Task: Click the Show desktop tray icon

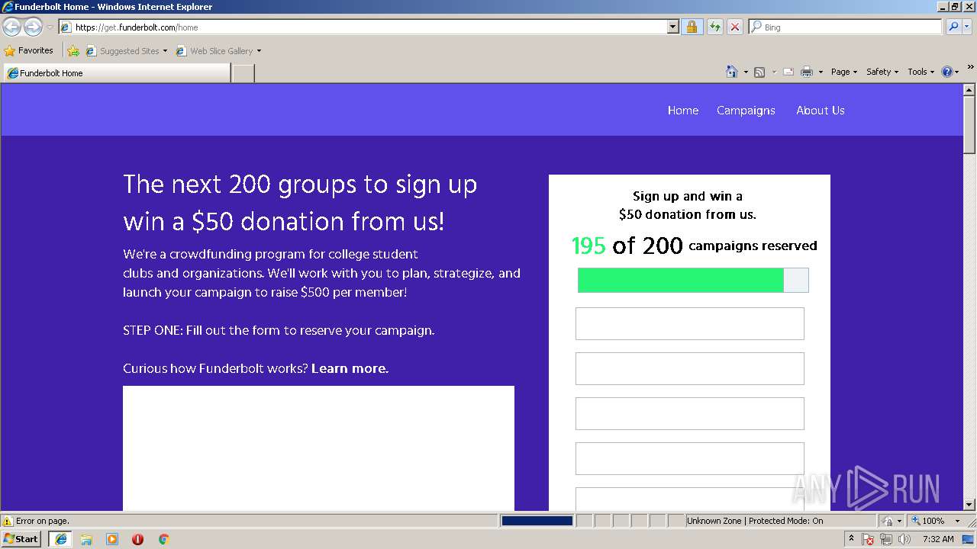Action: click(x=969, y=539)
